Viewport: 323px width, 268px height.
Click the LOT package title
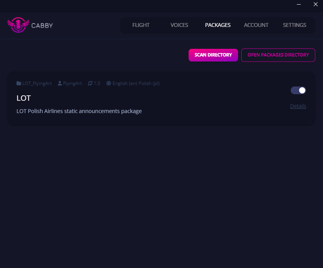24,98
